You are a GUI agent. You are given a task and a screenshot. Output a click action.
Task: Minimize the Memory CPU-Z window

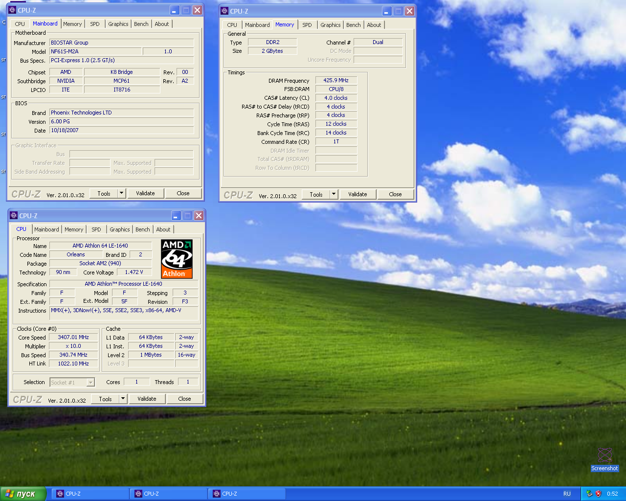[x=386, y=11]
